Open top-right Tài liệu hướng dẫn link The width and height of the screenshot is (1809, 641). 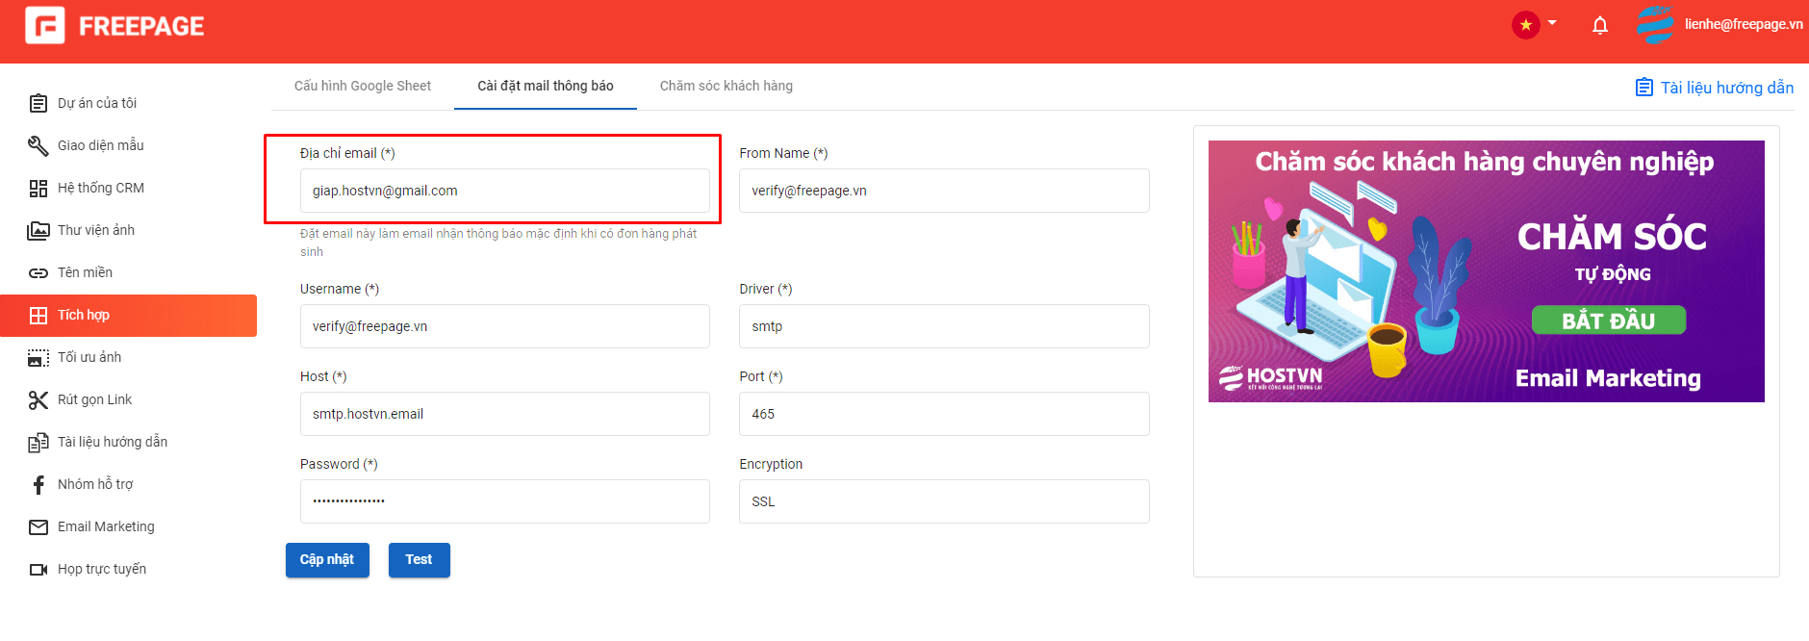(1727, 88)
